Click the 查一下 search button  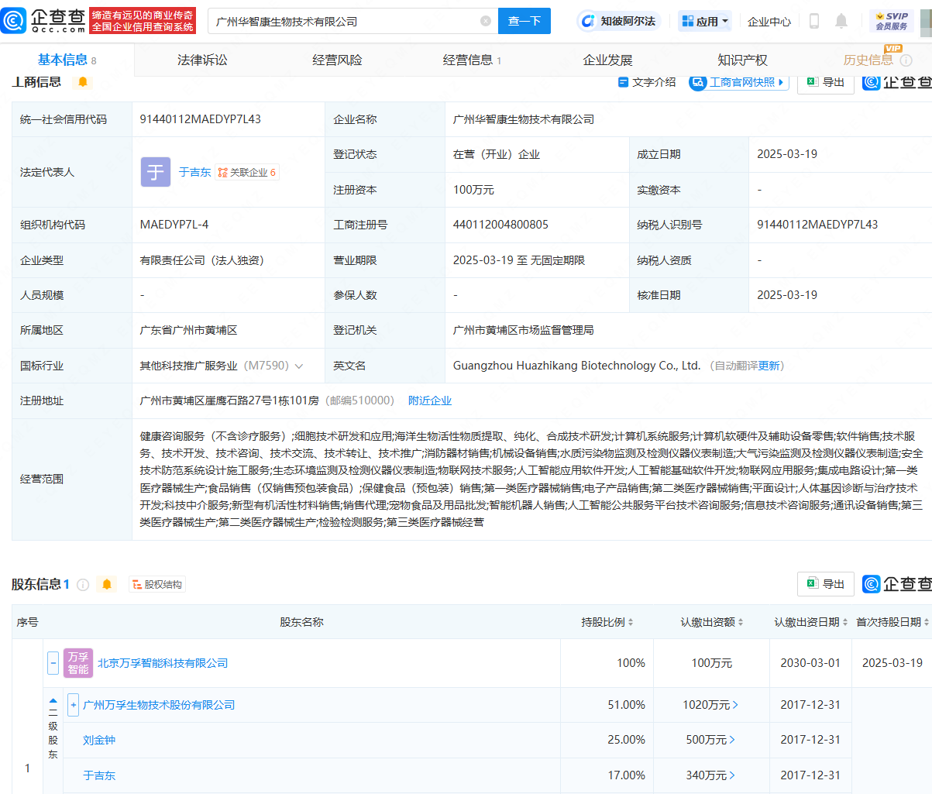(524, 21)
